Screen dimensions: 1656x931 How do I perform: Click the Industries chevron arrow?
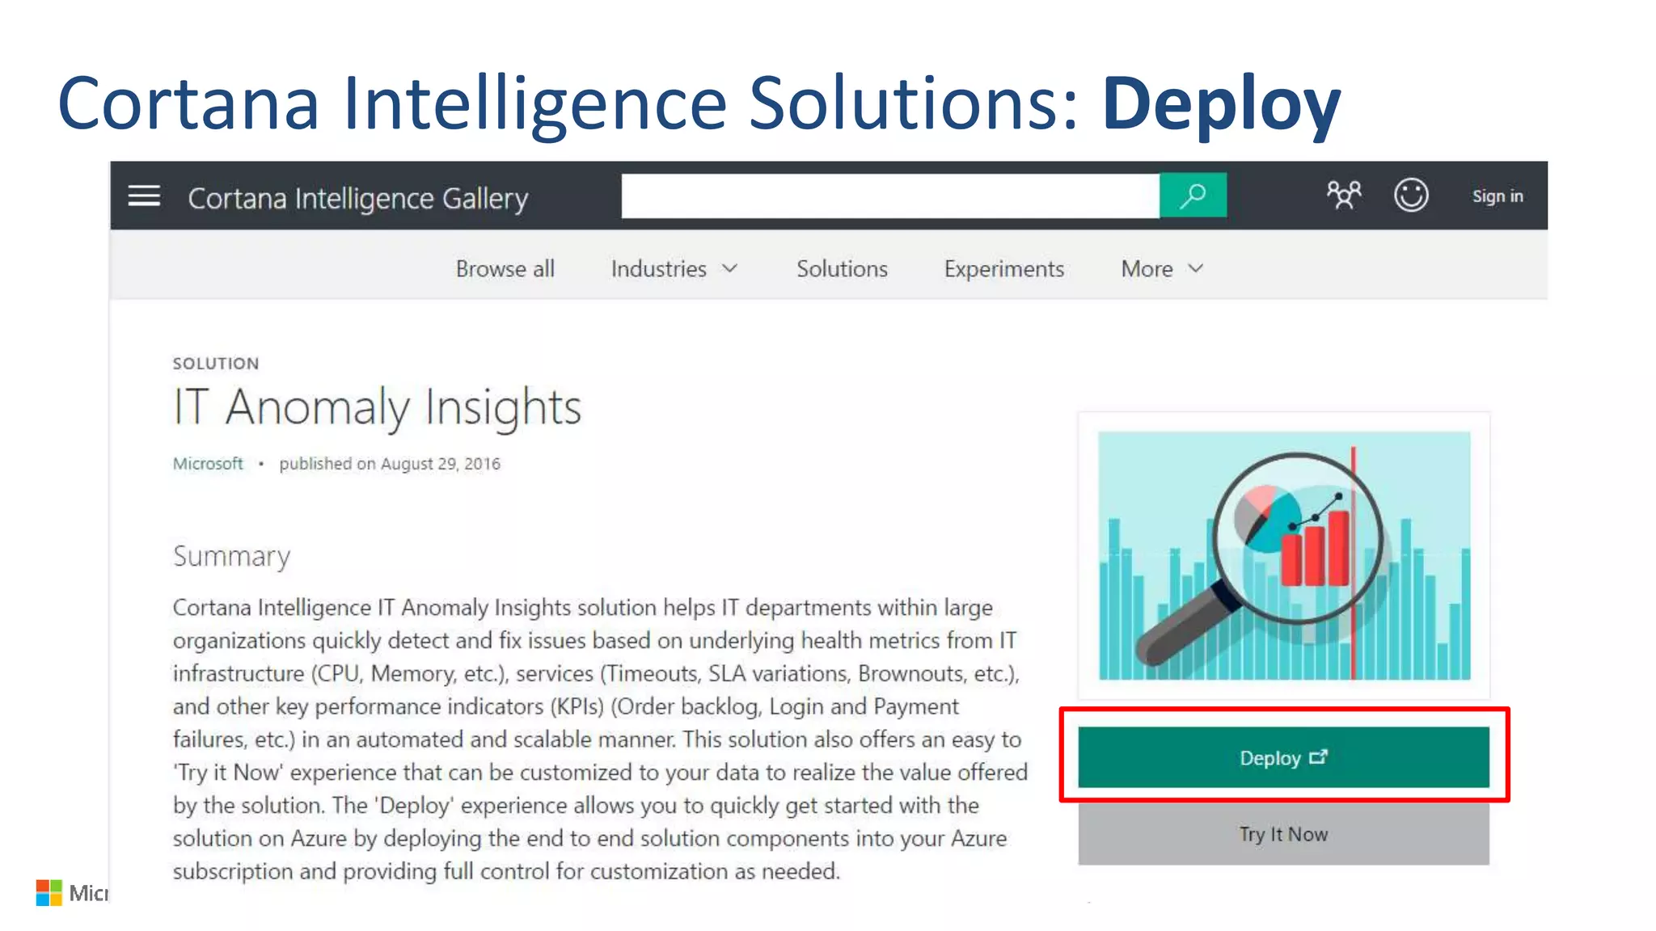pyautogui.click(x=730, y=268)
